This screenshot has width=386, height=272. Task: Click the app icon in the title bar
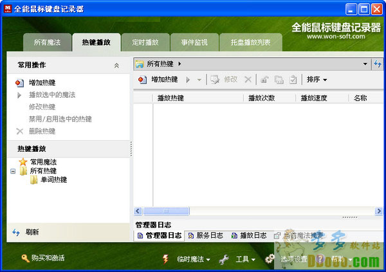(8, 8)
